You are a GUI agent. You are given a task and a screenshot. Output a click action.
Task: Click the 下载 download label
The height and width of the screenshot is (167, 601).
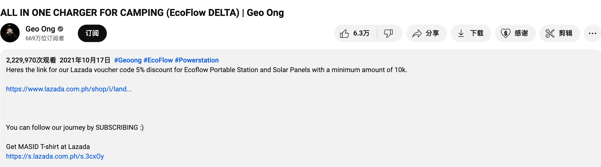pyautogui.click(x=477, y=33)
